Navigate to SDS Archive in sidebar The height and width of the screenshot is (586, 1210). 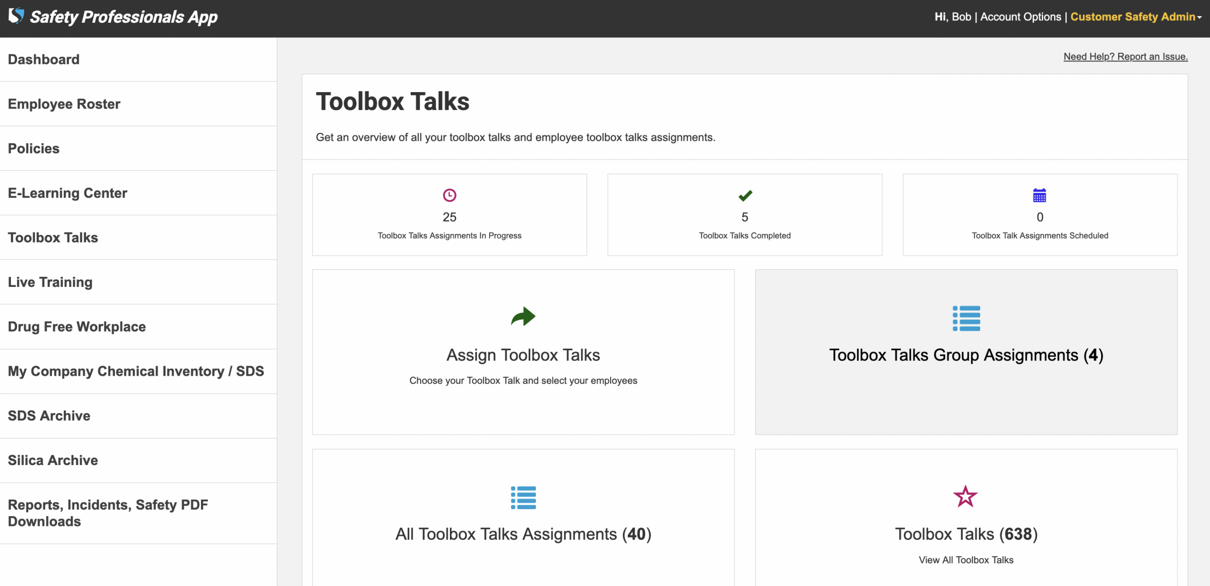click(49, 416)
